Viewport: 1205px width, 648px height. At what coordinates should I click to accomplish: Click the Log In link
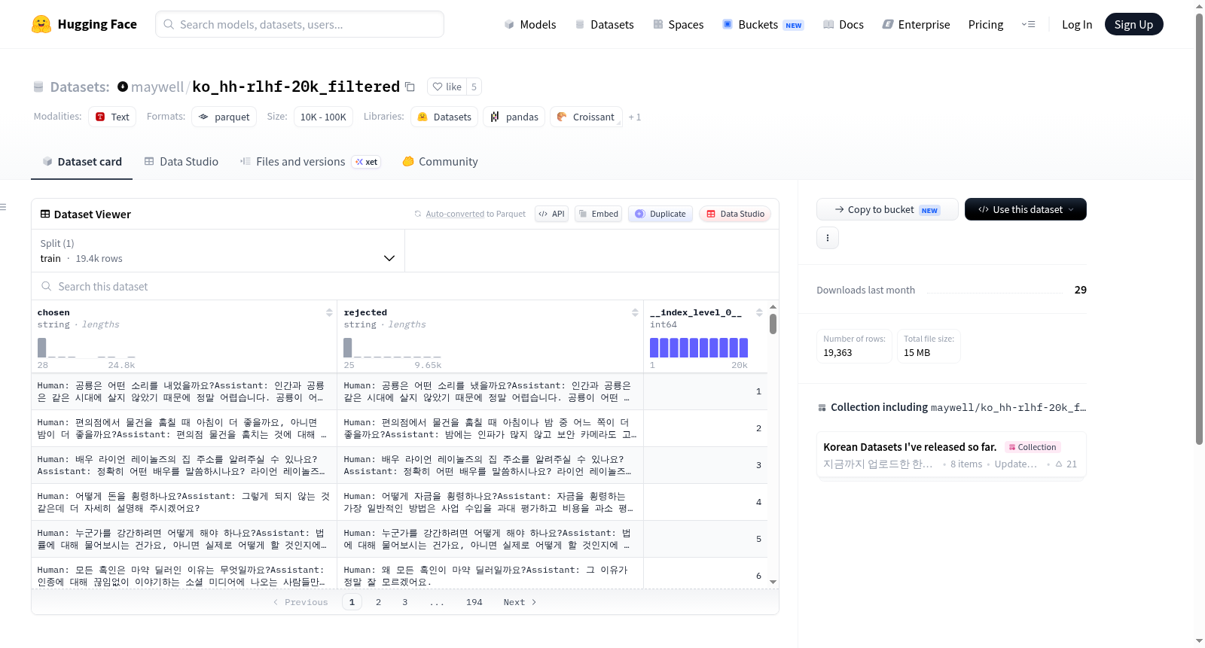click(1077, 24)
